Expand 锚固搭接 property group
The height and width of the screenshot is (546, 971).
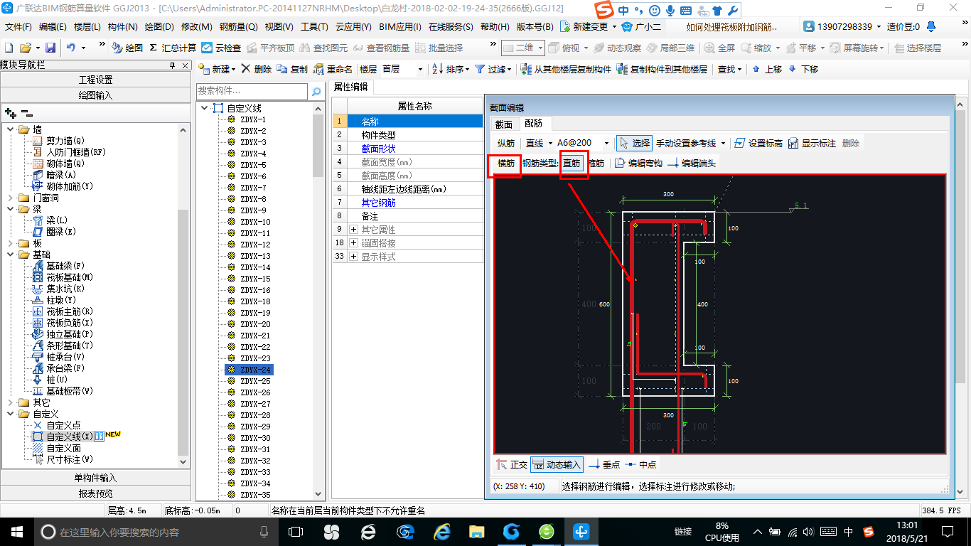pos(354,243)
